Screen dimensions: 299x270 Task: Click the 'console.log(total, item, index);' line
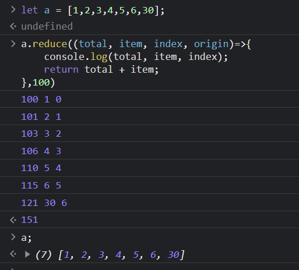tap(136, 57)
